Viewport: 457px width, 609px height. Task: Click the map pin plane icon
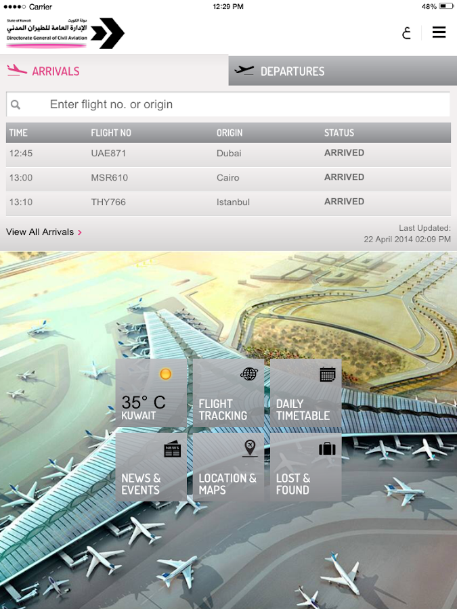pyautogui.click(x=249, y=448)
